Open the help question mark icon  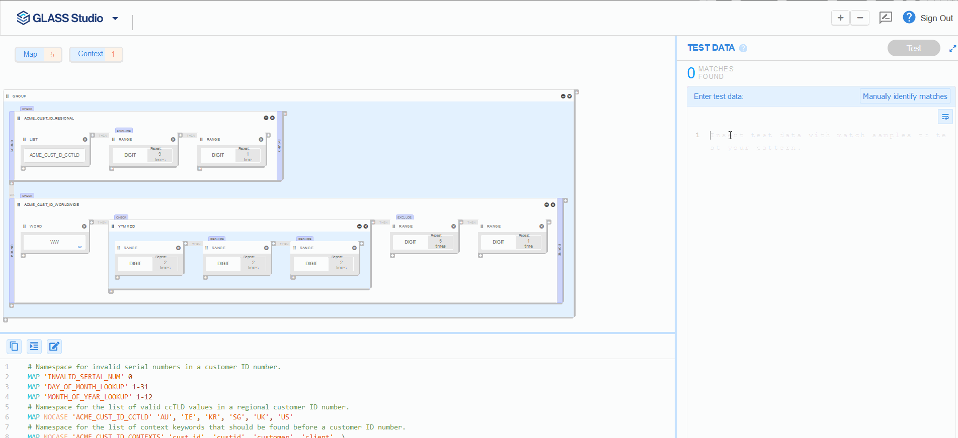909,18
